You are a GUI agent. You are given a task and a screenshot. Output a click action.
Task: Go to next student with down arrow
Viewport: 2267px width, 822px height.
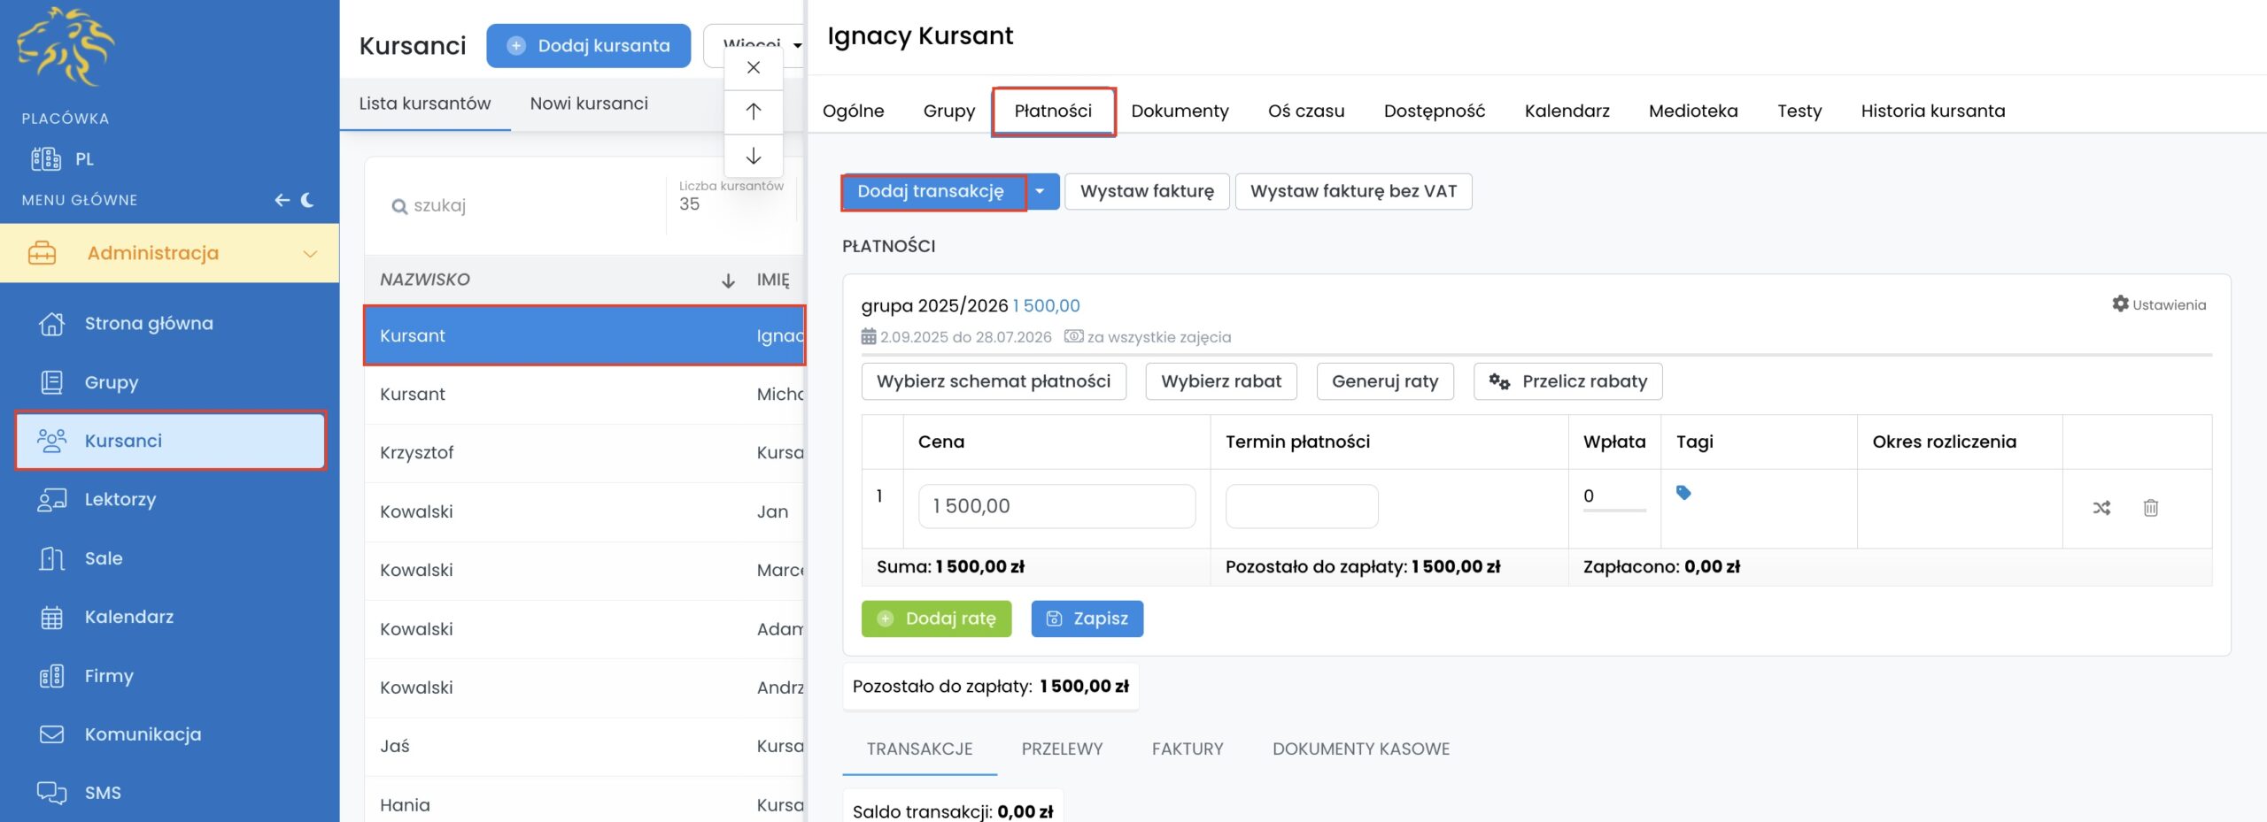(x=754, y=157)
